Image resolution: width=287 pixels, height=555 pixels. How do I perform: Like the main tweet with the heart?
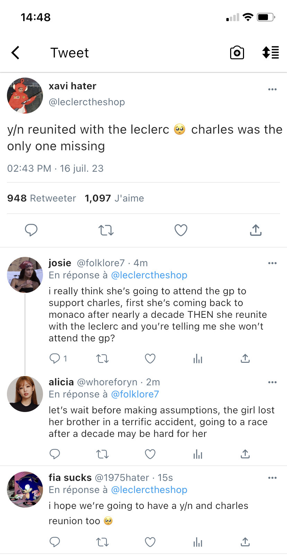[x=181, y=230]
